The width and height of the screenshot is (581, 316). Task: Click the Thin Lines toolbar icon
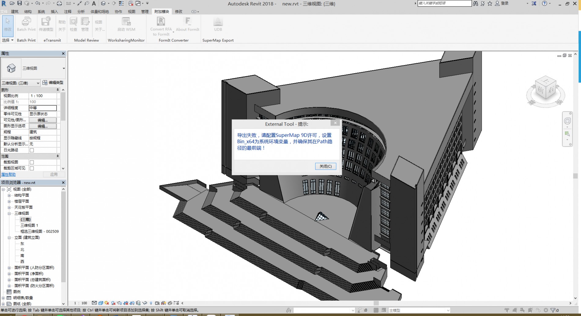121,3
